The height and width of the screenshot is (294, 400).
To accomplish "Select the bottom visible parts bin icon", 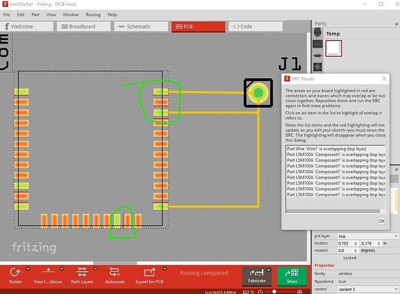I will click(x=318, y=67).
